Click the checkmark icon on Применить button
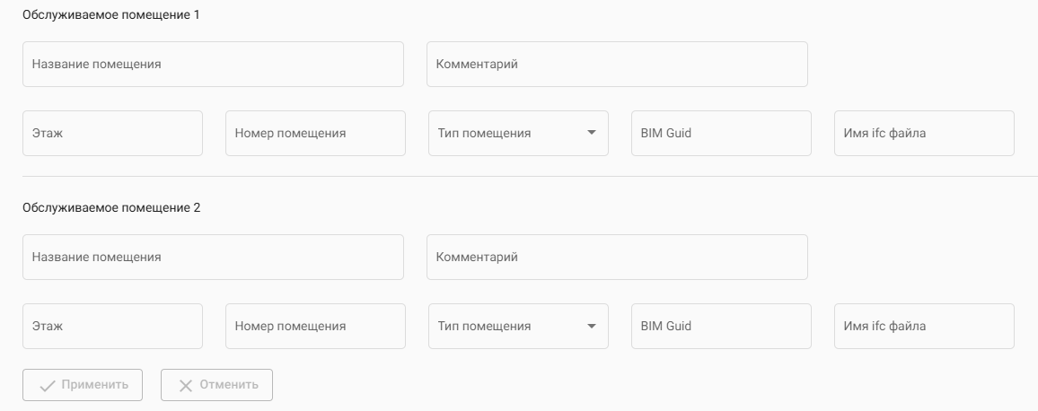This screenshot has width=1038, height=411. tap(48, 385)
